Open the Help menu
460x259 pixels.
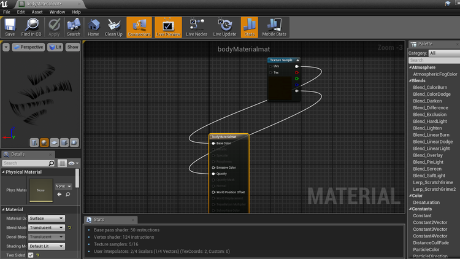click(x=76, y=12)
